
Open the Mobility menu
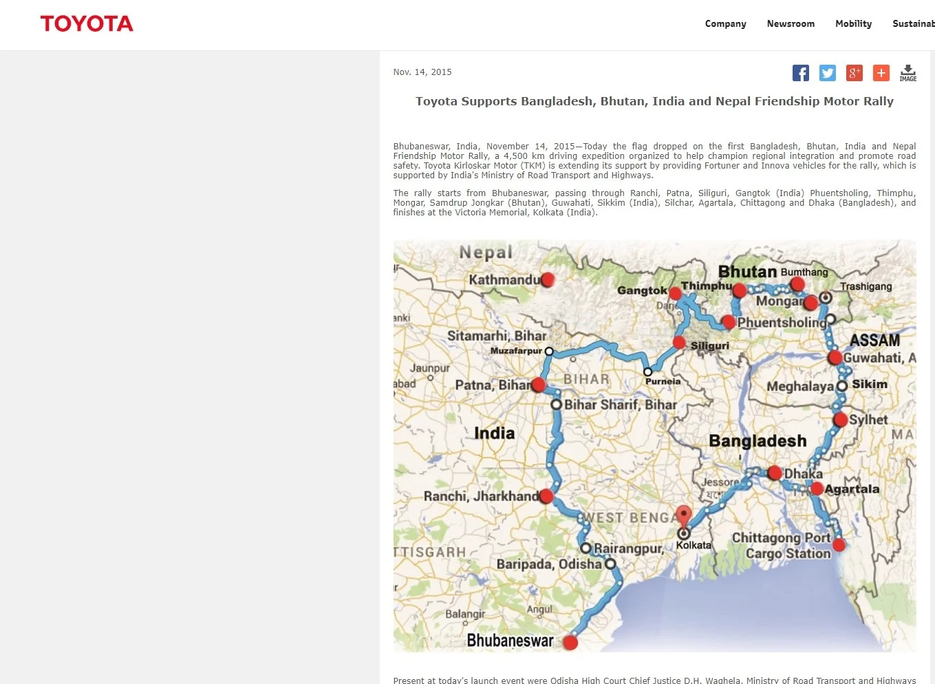pyautogui.click(x=854, y=24)
